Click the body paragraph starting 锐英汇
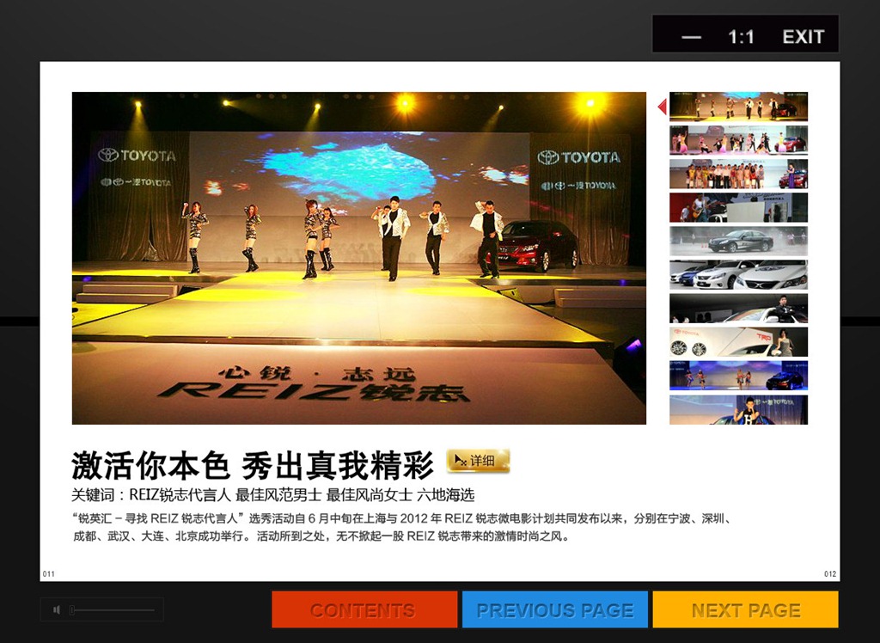The width and height of the screenshot is (880, 643). click(x=402, y=527)
